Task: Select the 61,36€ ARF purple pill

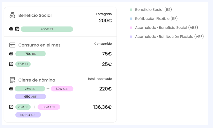Action: pos(28,115)
